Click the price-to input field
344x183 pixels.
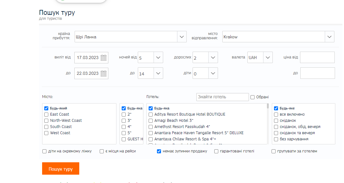317,73
